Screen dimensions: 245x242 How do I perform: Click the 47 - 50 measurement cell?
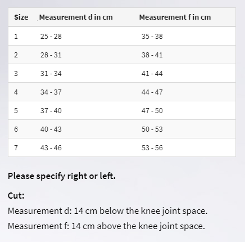[152, 110]
